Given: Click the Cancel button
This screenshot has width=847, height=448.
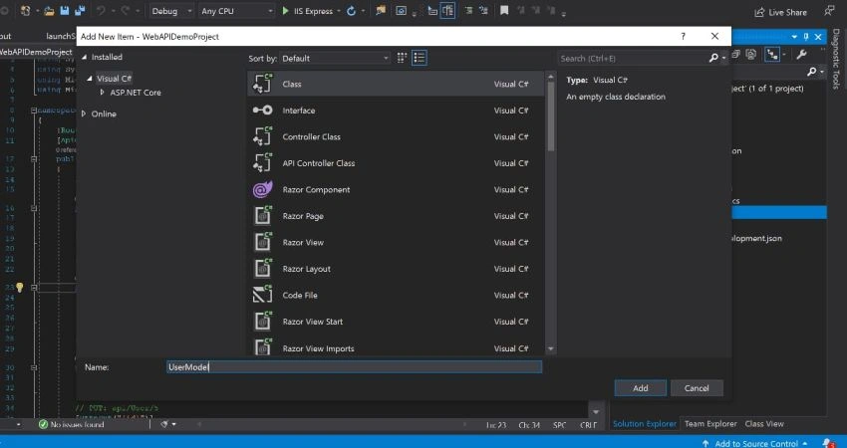Looking at the screenshot, I should (697, 388).
